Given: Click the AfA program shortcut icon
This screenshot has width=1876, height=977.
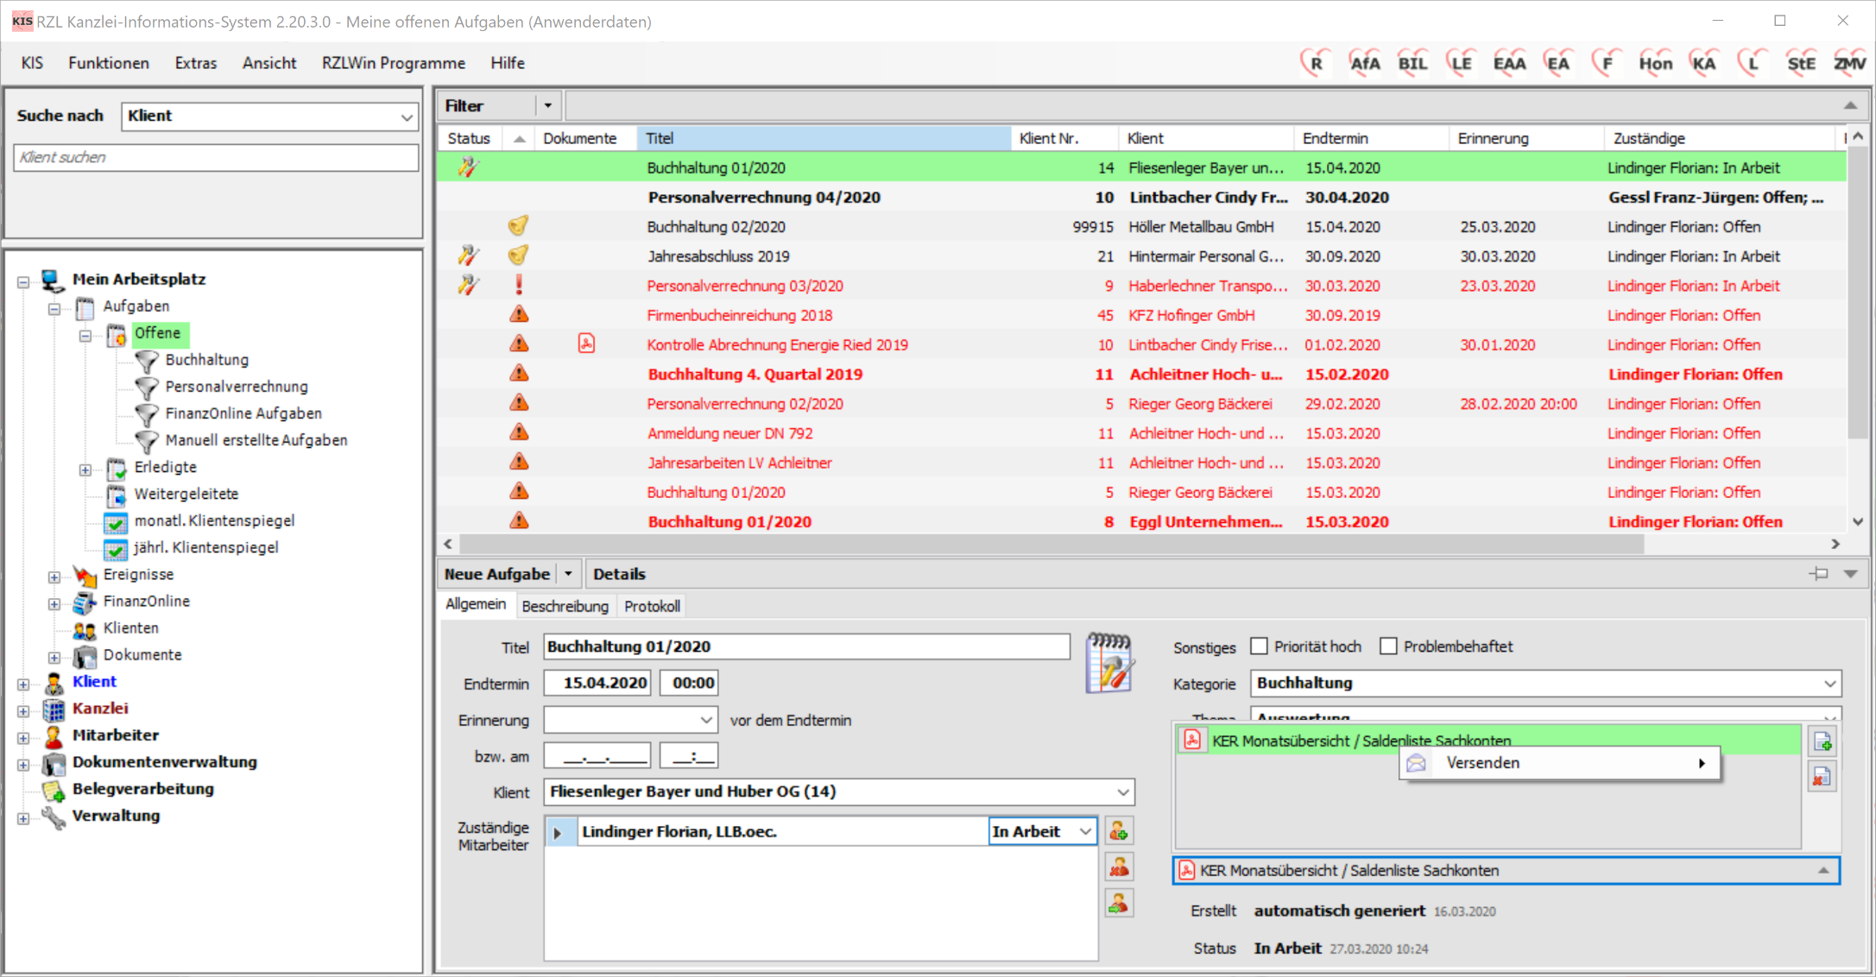Looking at the screenshot, I should [1364, 63].
